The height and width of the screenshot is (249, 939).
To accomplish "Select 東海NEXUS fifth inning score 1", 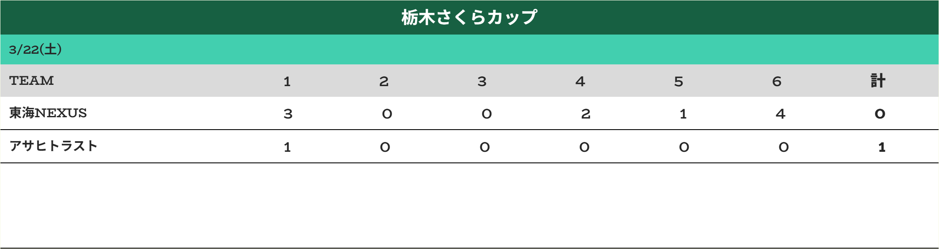I will point(683,114).
